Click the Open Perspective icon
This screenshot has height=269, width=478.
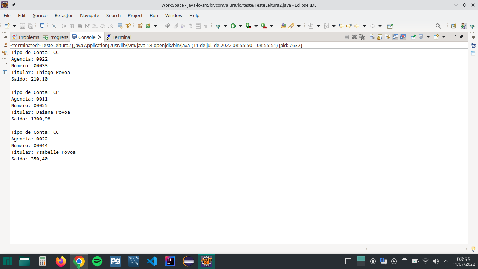454,26
